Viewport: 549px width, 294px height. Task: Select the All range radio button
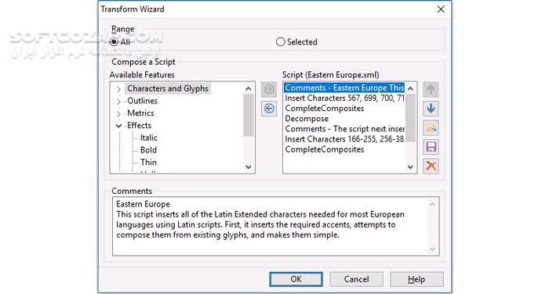pyautogui.click(x=114, y=42)
